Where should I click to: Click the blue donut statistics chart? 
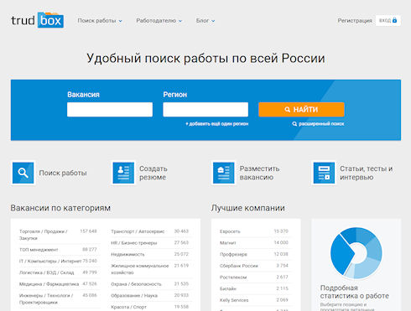(x=356, y=253)
